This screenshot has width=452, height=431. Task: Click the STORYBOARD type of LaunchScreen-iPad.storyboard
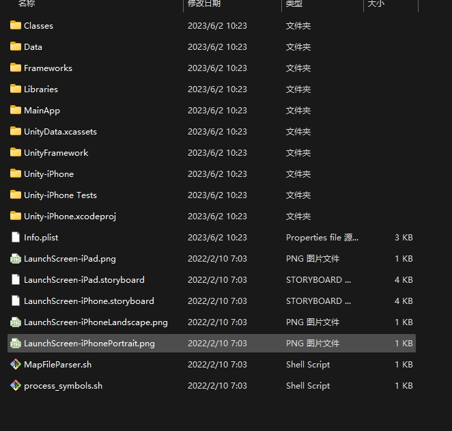[x=318, y=280]
